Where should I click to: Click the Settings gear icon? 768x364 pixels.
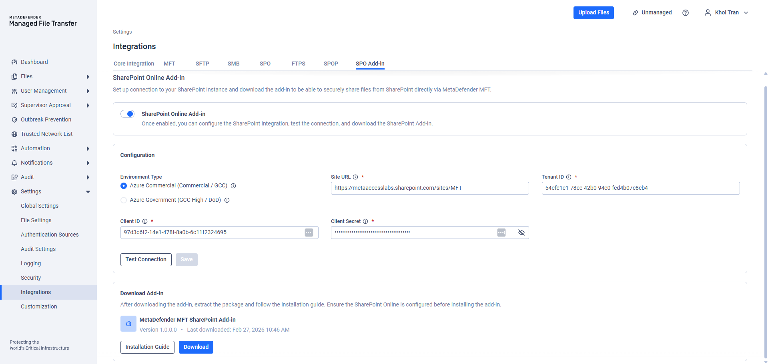click(x=14, y=192)
